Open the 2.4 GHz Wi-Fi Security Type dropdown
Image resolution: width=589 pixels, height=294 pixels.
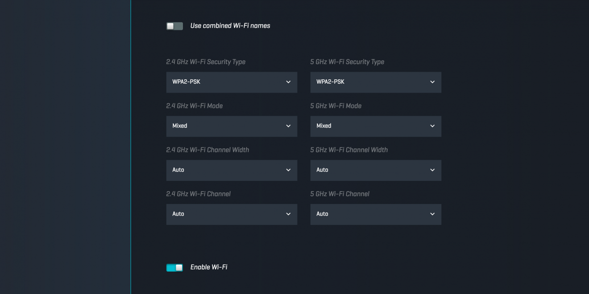232,82
